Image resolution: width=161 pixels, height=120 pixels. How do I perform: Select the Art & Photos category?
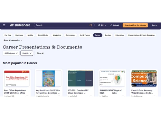pos(85,35)
